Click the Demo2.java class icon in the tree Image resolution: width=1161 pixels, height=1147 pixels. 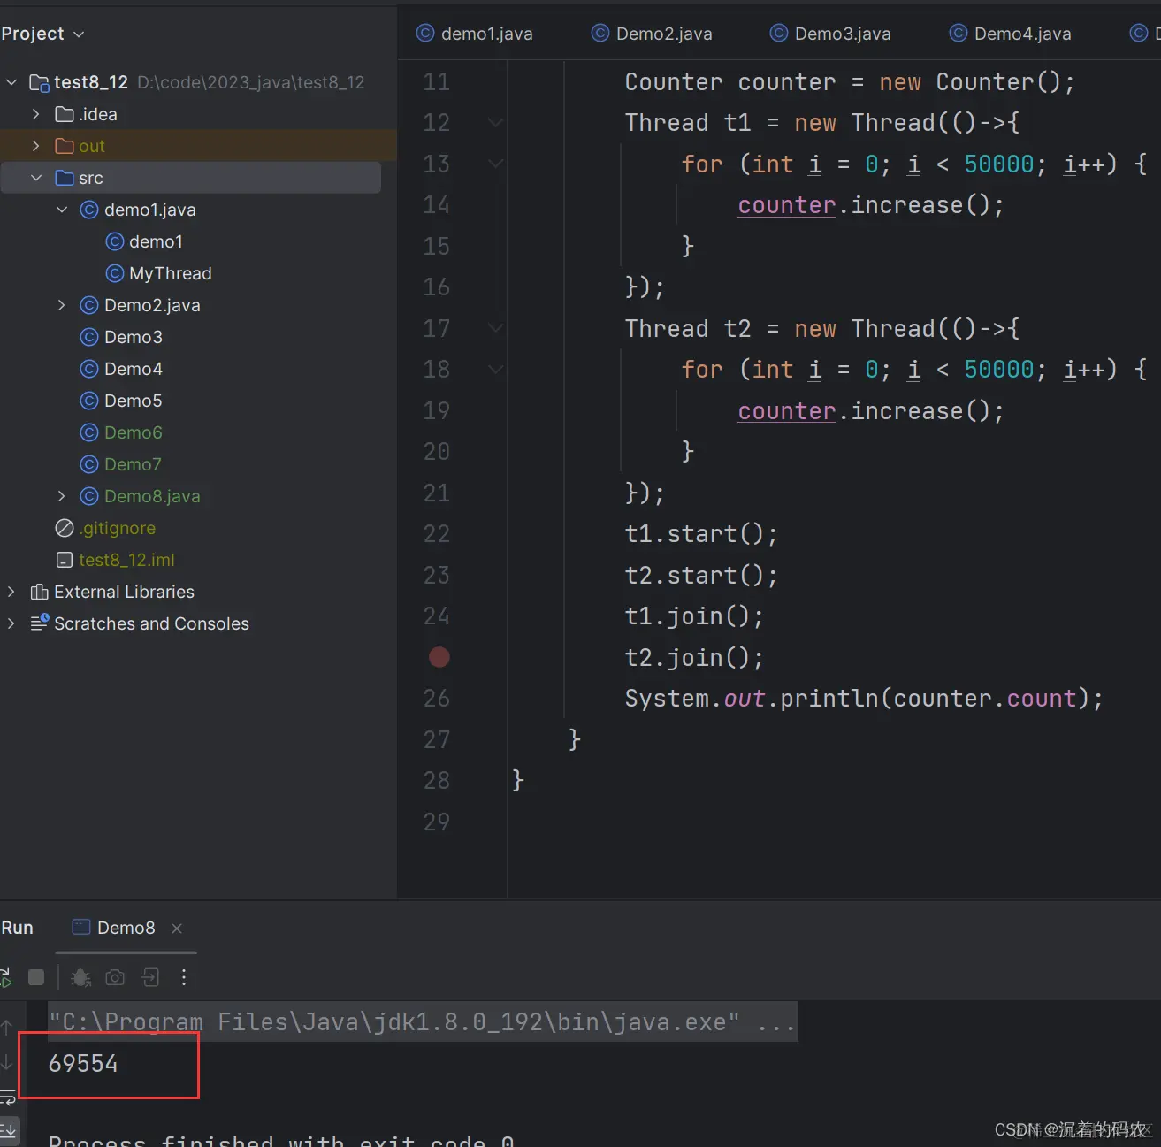tap(88, 305)
